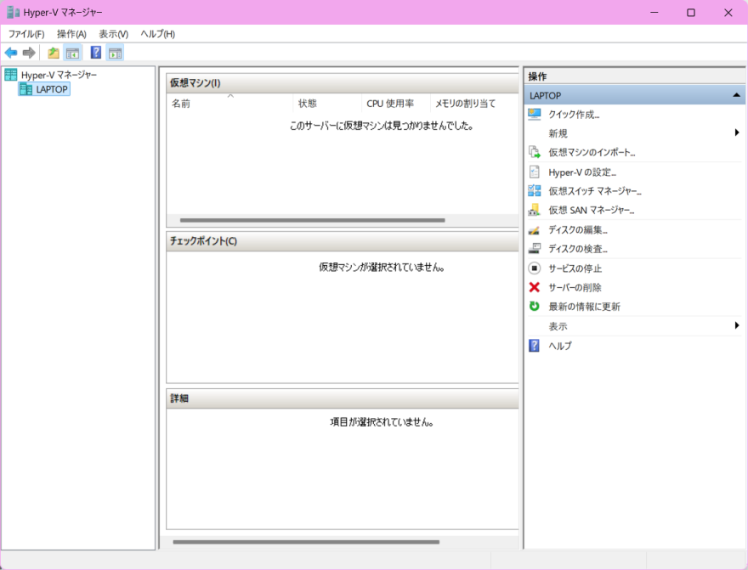This screenshot has width=748, height=570.
Task: Click the 仮想スイッチ マネージャー icon
Action: [534, 191]
